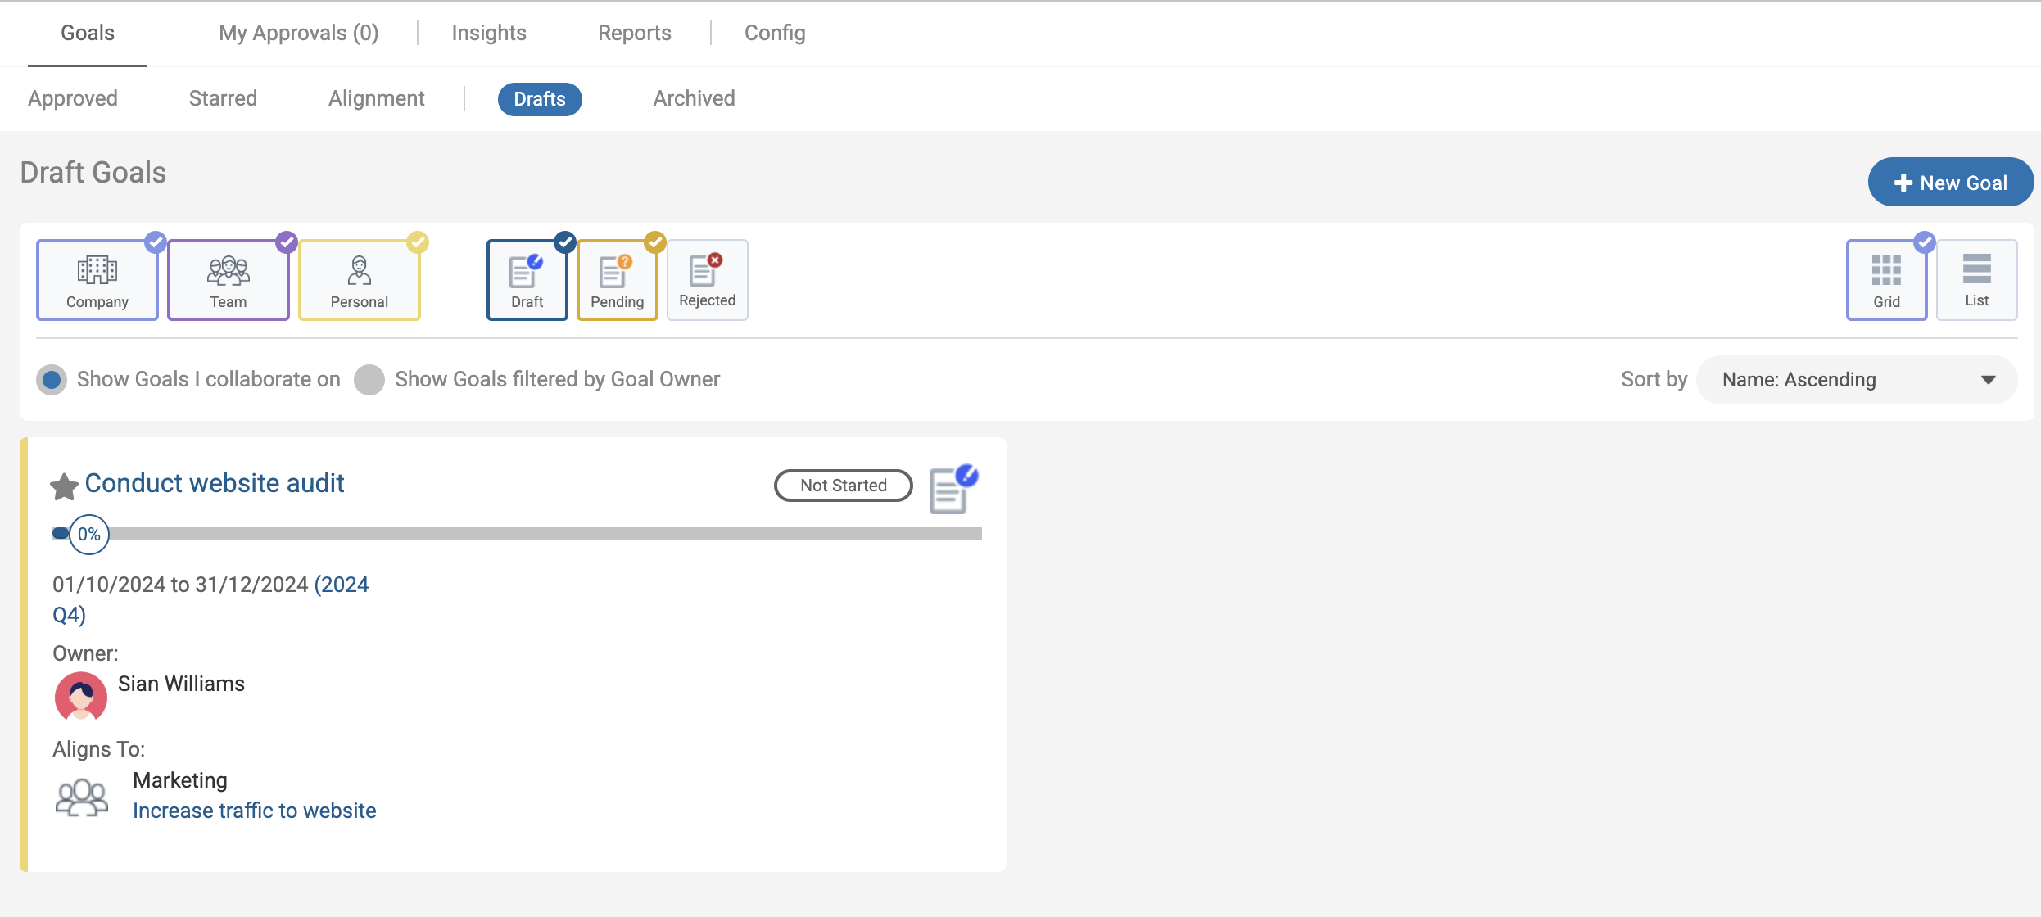Enable Show Goals filtered by Goal Owner
Screen dimensions: 2041x917
coord(369,380)
